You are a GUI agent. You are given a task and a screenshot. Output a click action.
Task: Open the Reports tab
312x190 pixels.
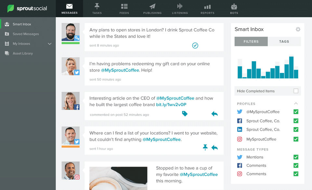[x=207, y=9]
